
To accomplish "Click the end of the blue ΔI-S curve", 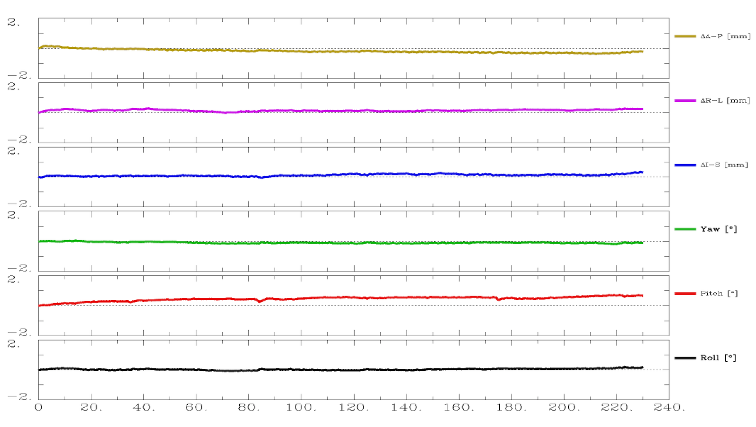I will click(641, 172).
